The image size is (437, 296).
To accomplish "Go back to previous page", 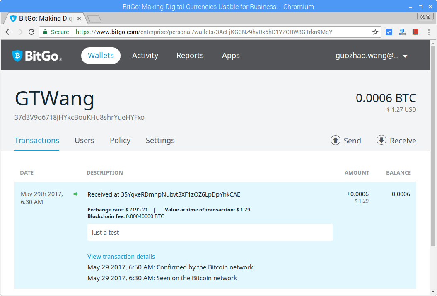I will [8, 32].
